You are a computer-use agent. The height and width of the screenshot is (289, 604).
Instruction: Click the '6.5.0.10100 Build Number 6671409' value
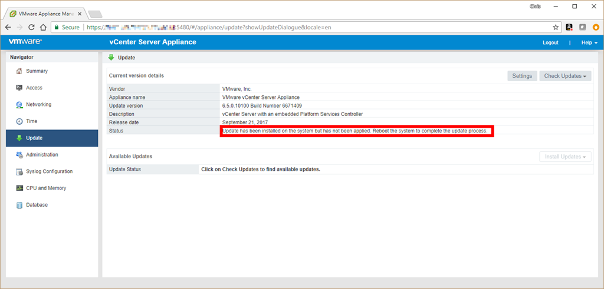[x=262, y=106]
